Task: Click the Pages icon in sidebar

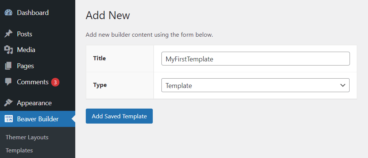Action: click(x=8, y=66)
